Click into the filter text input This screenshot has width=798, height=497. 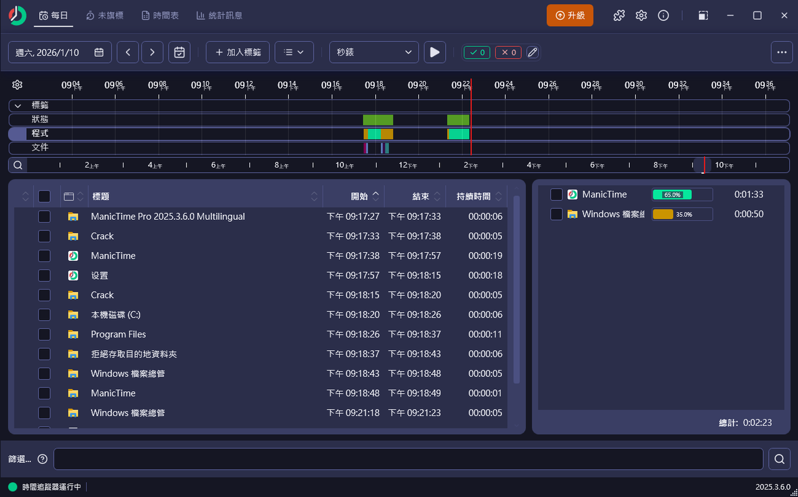(408, 459)
